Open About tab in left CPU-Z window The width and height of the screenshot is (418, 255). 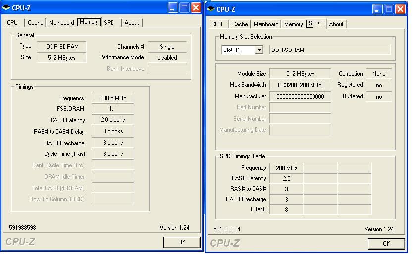(x=132, y=23)
